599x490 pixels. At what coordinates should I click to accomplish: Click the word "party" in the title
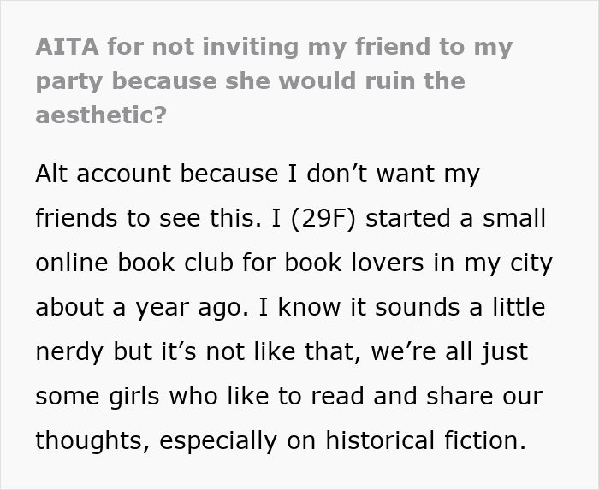(x=68, y=80)
